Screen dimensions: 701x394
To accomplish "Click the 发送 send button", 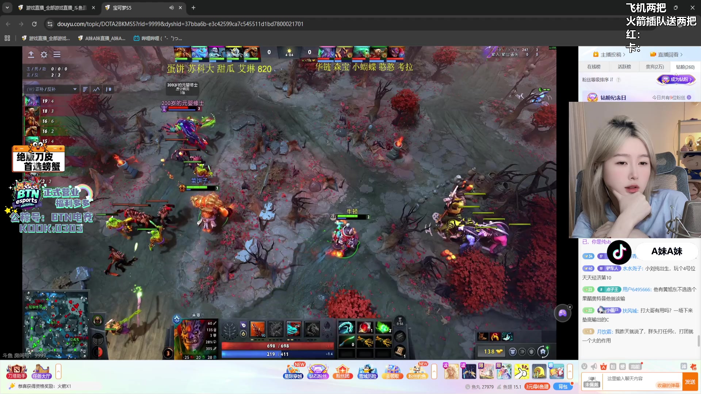I will (690, 382).
